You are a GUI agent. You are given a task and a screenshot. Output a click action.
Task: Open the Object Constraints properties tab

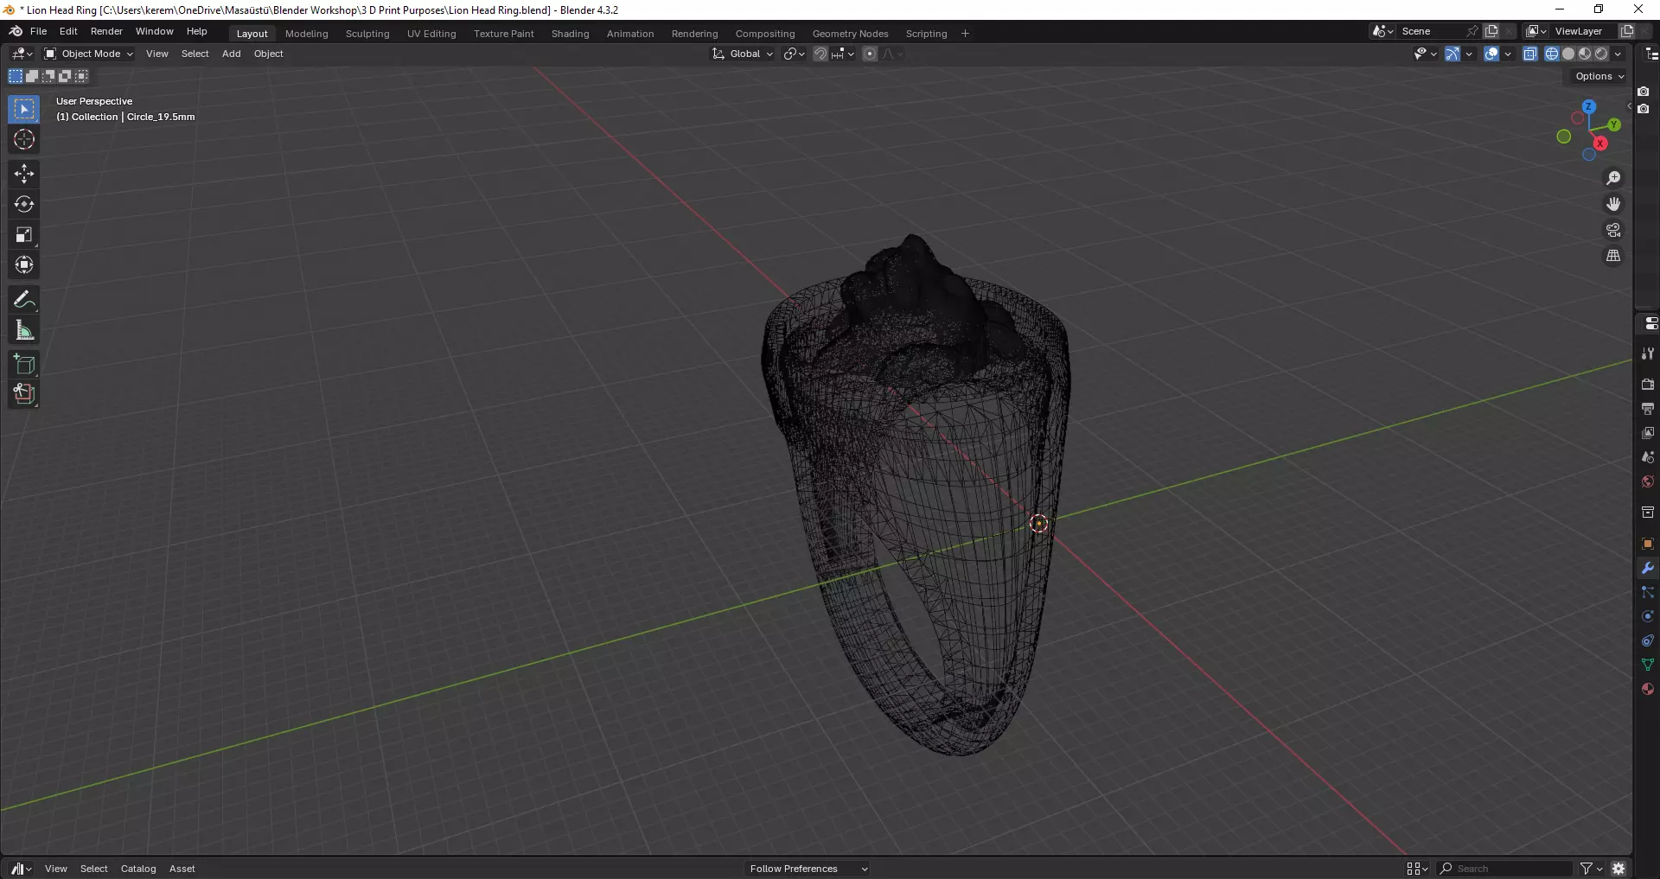click(1648, 640)
